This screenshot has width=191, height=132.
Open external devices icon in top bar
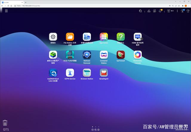[155, 11]
